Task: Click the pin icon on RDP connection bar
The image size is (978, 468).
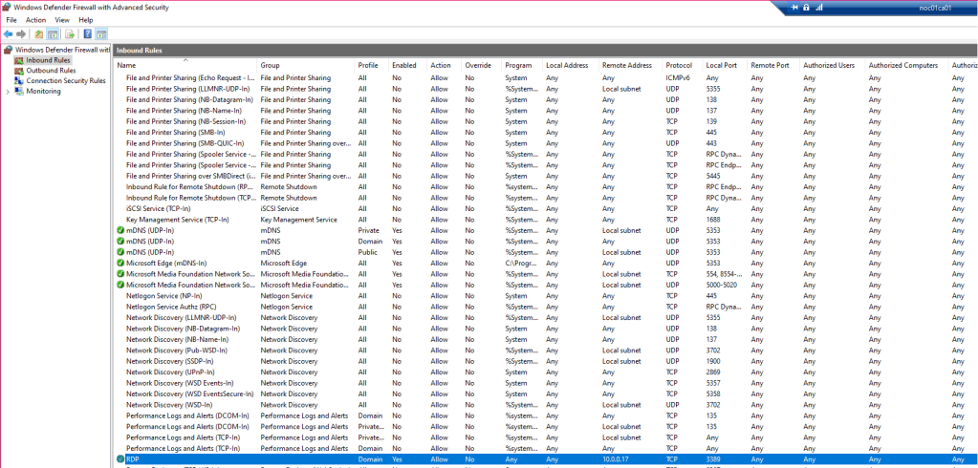Action: (x=794, y=8)
